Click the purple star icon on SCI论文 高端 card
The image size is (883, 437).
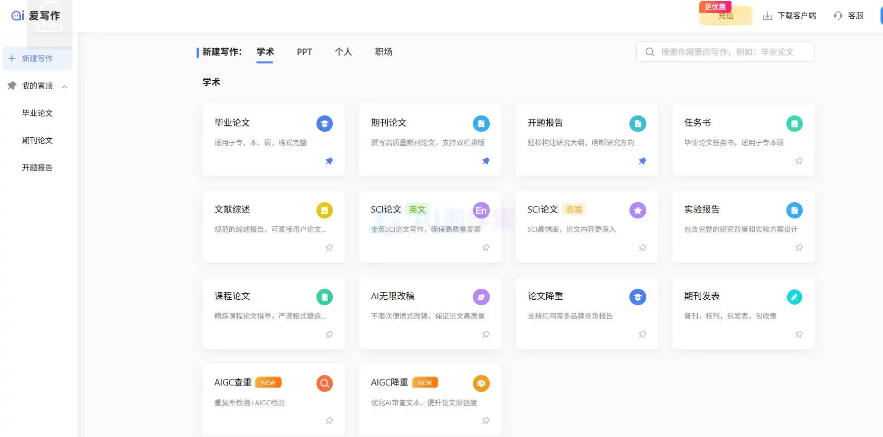637,210
